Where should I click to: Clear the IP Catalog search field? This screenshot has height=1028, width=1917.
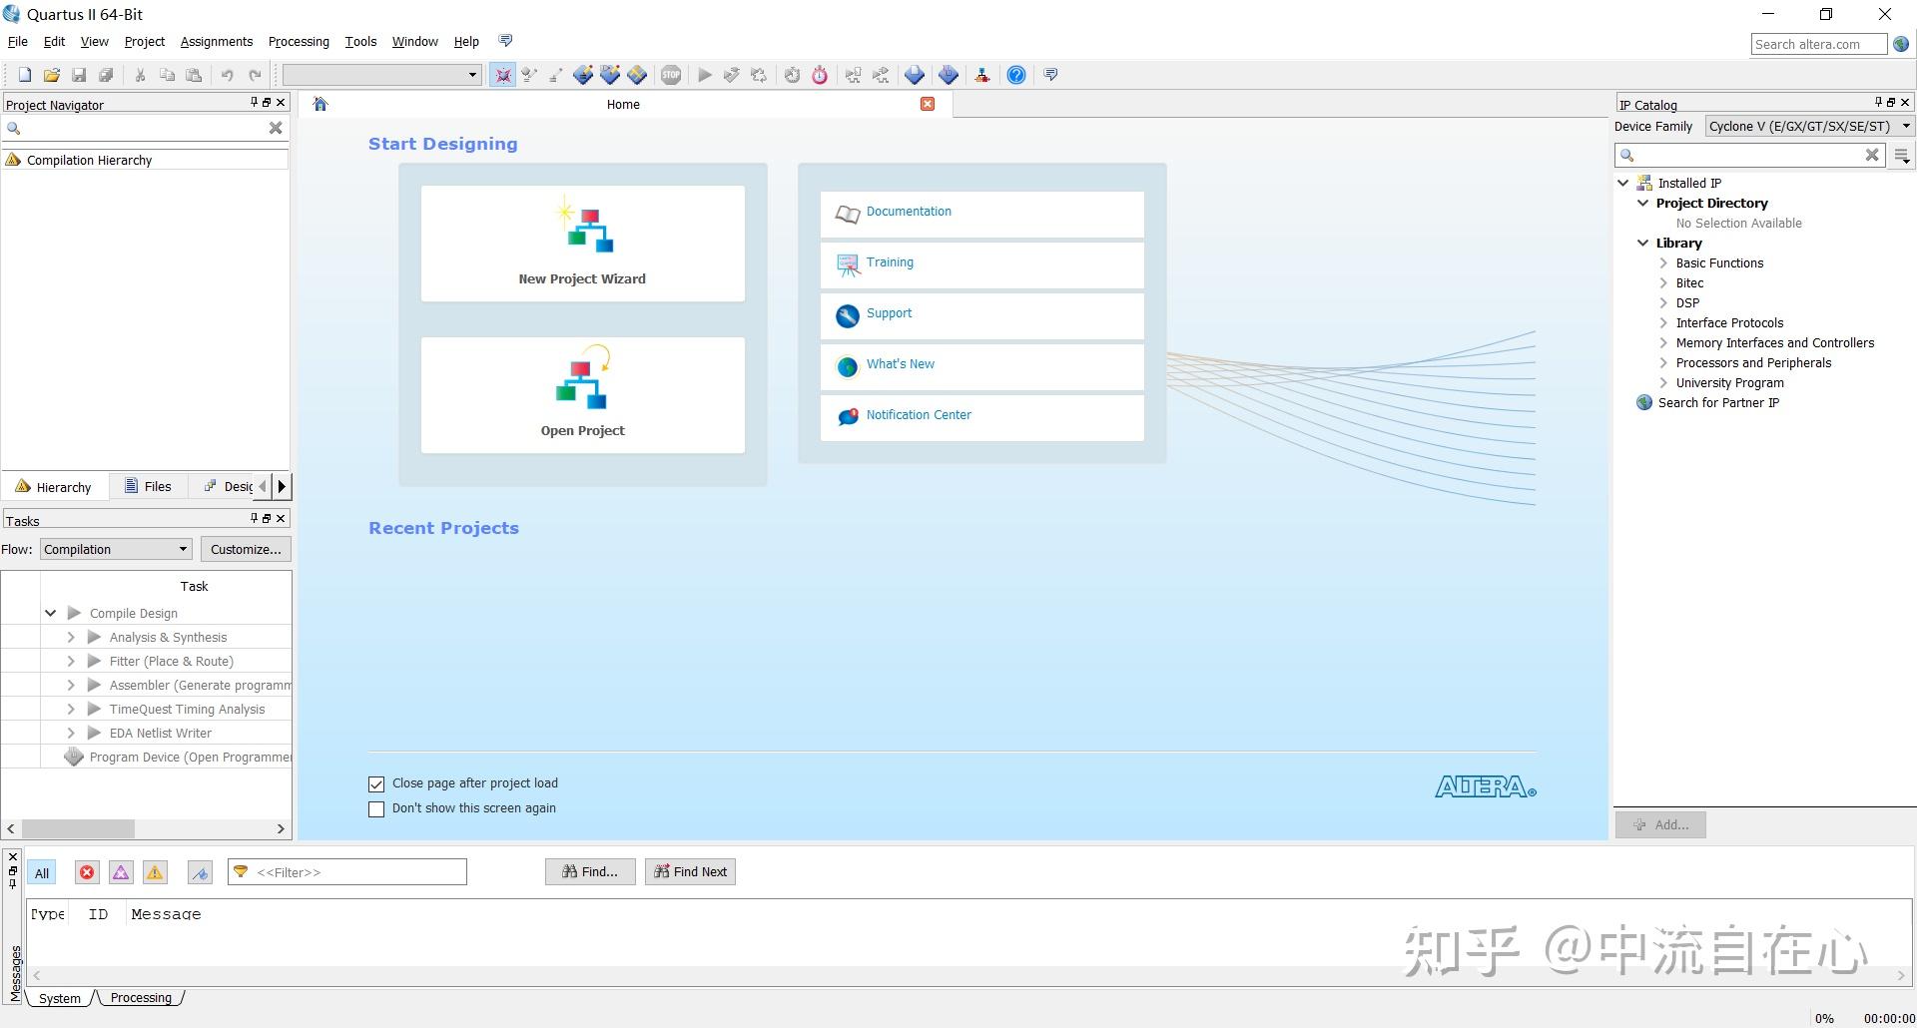click(1872, 155)
